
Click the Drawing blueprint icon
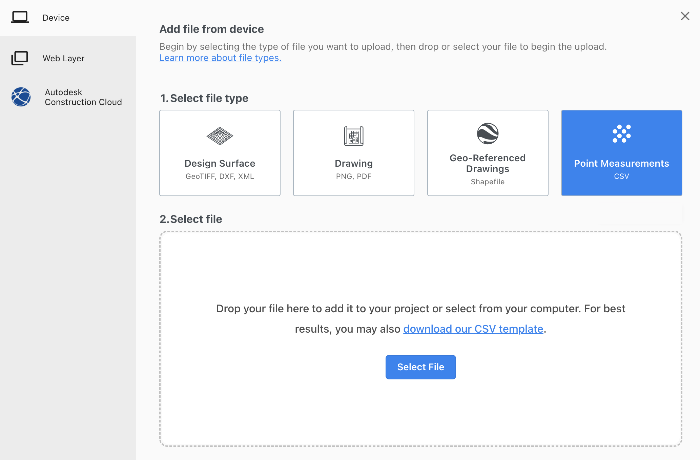(x=354, y=136)
